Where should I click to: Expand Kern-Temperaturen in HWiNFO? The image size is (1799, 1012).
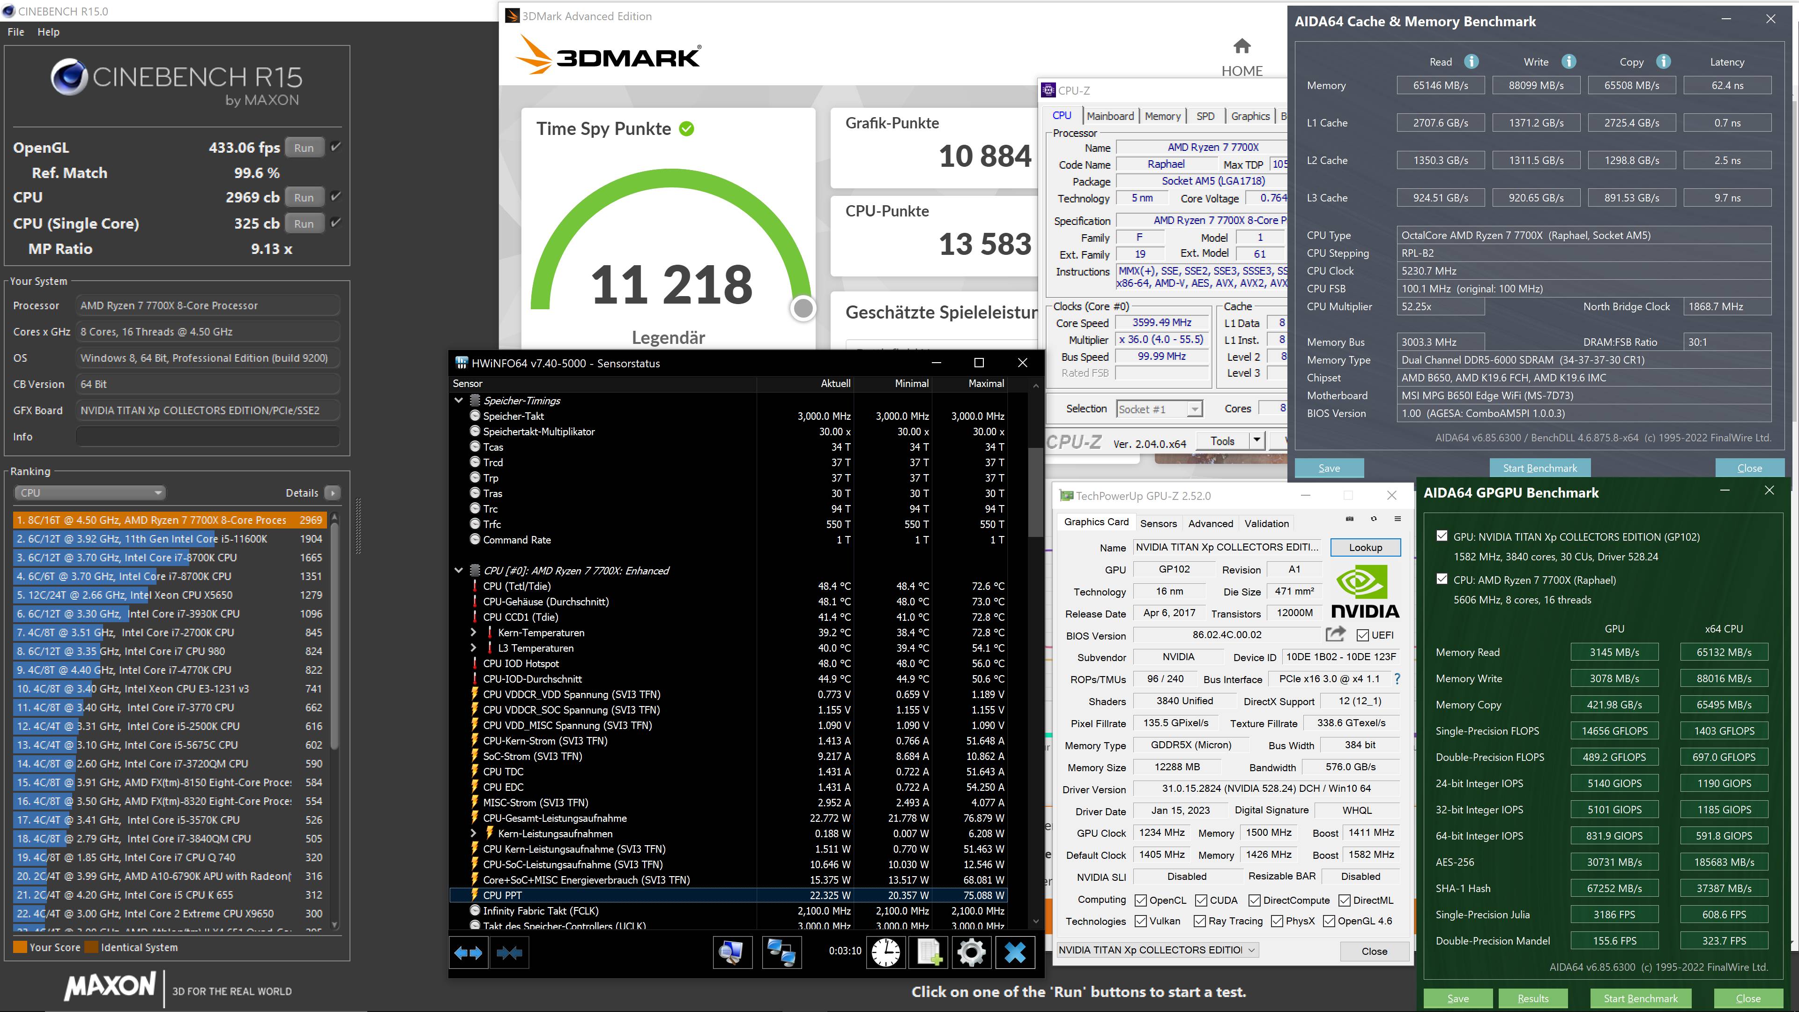(x=474, y=633)
